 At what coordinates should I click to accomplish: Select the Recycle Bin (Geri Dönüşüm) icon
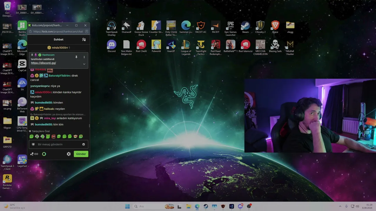click(x=7, y=9)
